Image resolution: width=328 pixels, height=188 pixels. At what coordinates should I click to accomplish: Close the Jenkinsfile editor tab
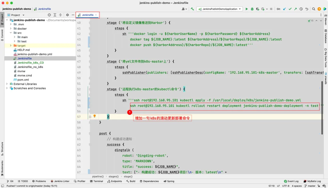click(x=96, y=15)
